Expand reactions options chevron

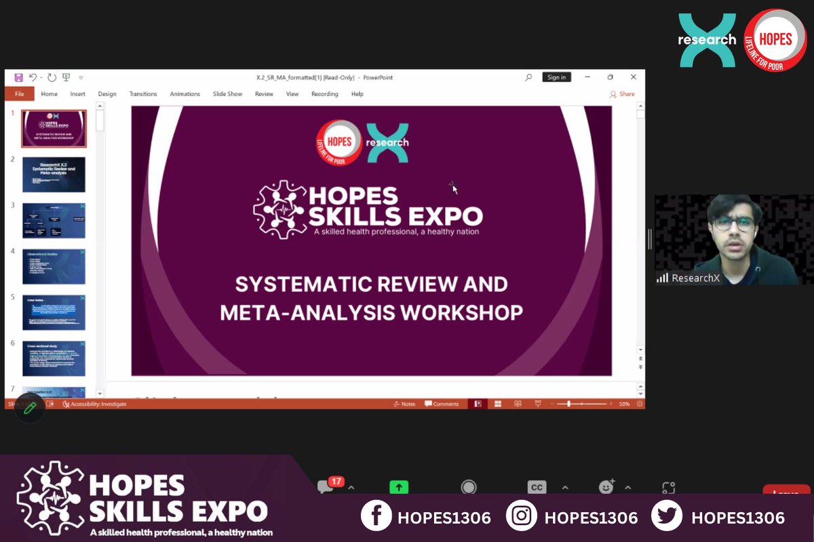[x=627, y=487]
